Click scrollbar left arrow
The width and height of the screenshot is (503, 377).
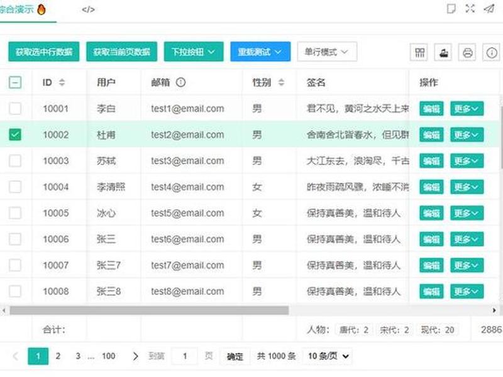tap(4, 310)
